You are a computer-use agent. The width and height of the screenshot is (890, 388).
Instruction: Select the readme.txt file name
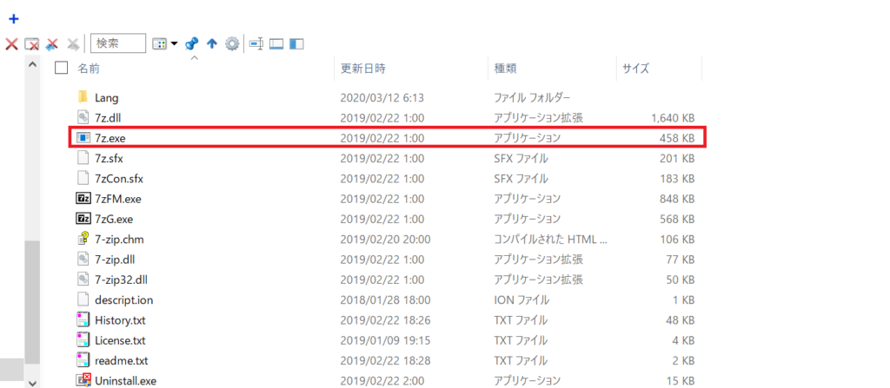click(x=121, y=361)
